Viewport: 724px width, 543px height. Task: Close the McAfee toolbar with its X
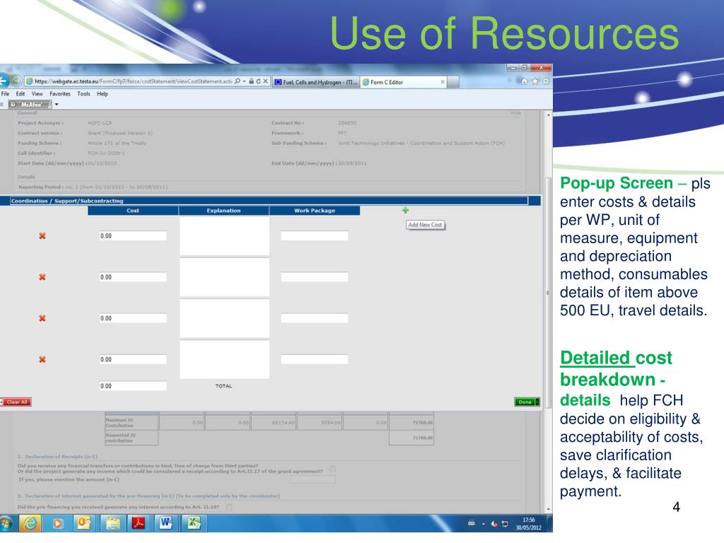(x=1, y=105)
